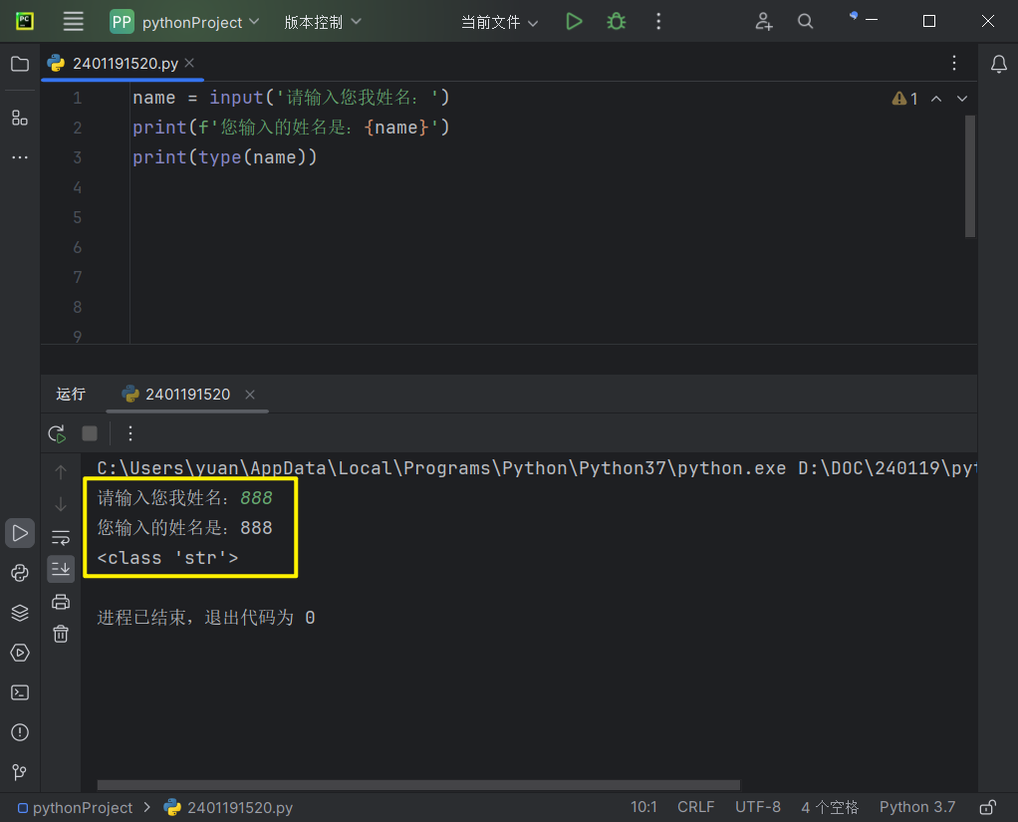Open the add collaborator account icon
Screen dimensions: 1018x822
(x=763, y=22)
